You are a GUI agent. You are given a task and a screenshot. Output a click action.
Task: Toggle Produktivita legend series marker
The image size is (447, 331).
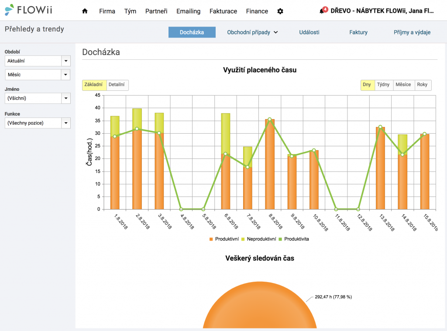coord(280,239)
